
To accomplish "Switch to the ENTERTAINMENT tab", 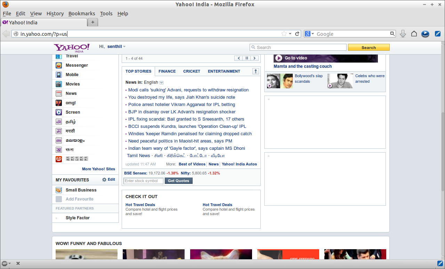I will (224, 71).
